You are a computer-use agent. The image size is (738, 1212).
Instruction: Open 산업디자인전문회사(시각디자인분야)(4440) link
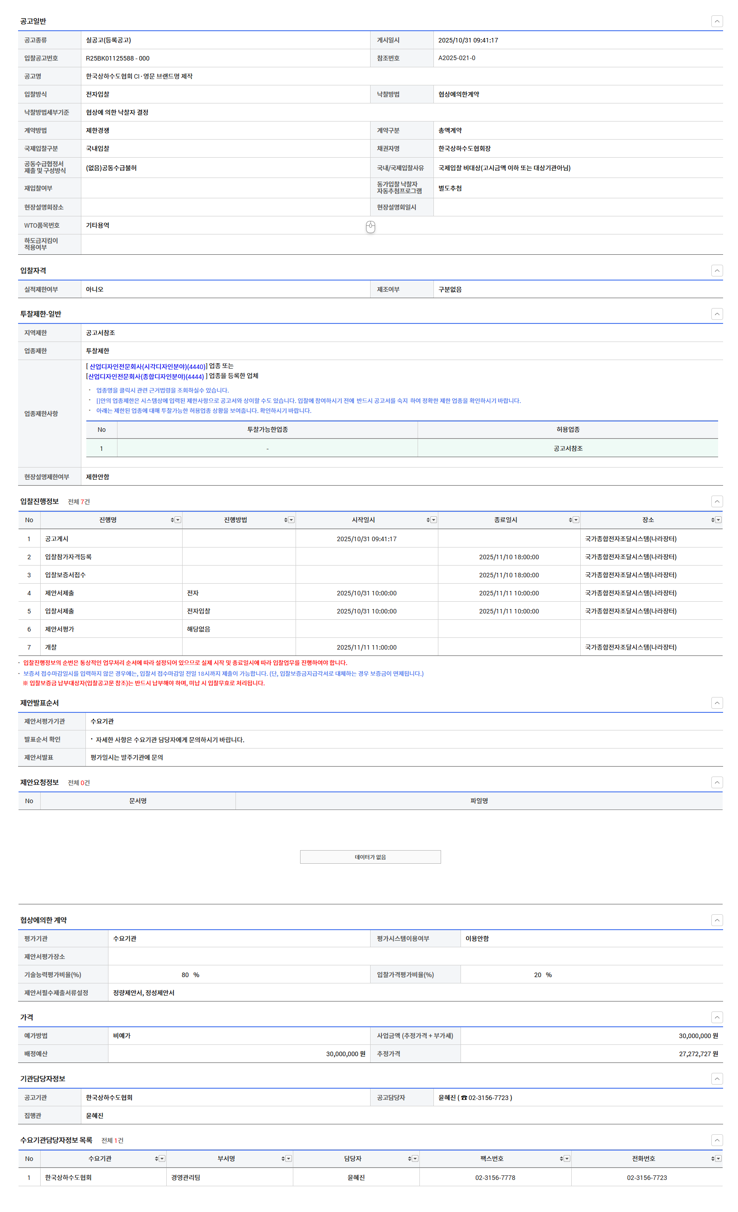coord(147,366)
